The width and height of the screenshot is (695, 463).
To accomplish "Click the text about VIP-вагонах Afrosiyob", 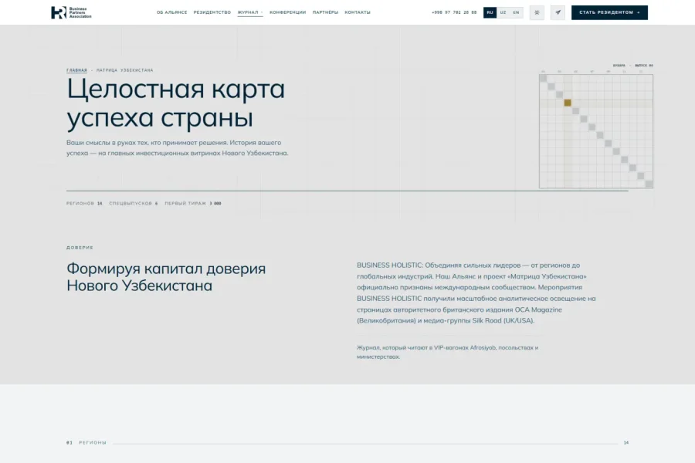I will 448,352.
